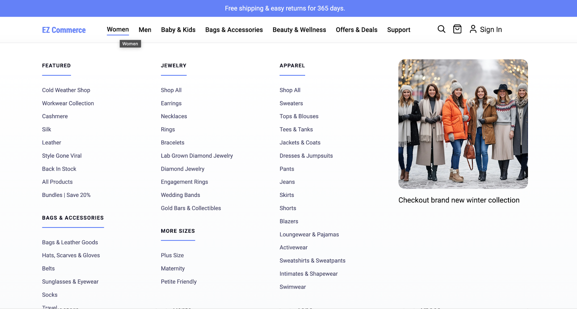The image size is (577, 309).
Task: Choose Belts link
Action: pyautogui.click(x=48, y=269)
